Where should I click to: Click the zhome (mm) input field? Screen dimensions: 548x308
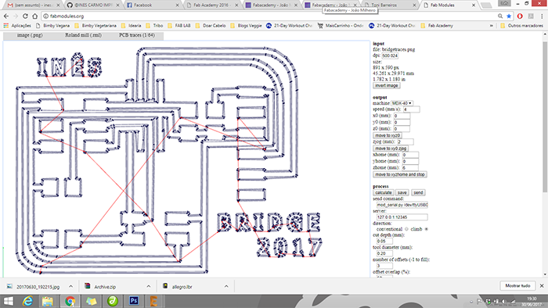tap(410, 168)
